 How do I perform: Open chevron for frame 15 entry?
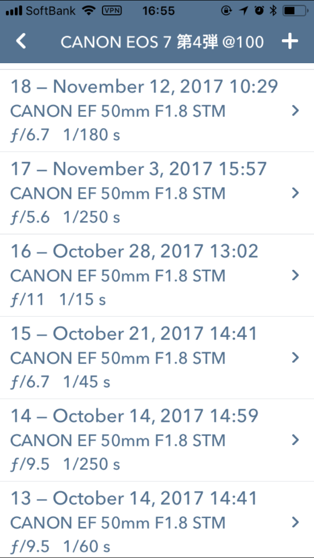click(295, 357)
